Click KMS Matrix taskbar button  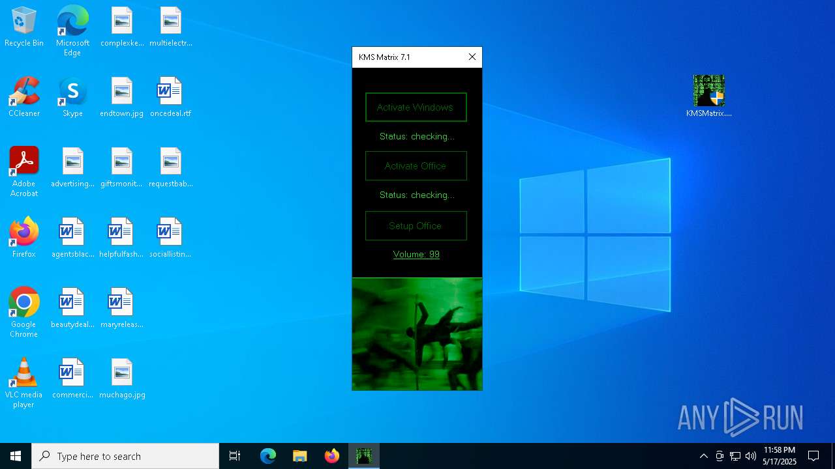coord(364,456)
